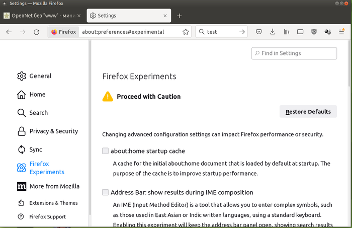352x228 pixels.
Task: Bookmark this page with star icon
Action: [186, 32]
